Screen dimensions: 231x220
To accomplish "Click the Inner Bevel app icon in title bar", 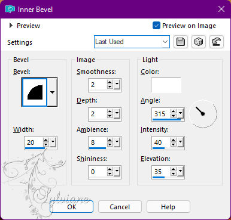I will [x=10, y=10].
